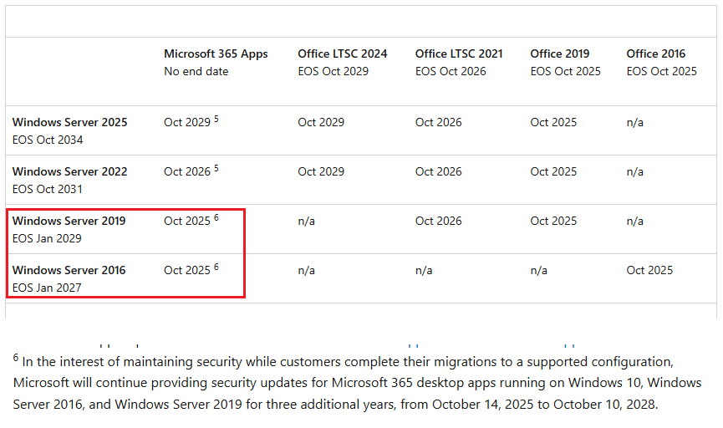Click the "Office 2016" column header
Image resolution: width=723 pixels, height=428 pixels.
tap(655, 54)
